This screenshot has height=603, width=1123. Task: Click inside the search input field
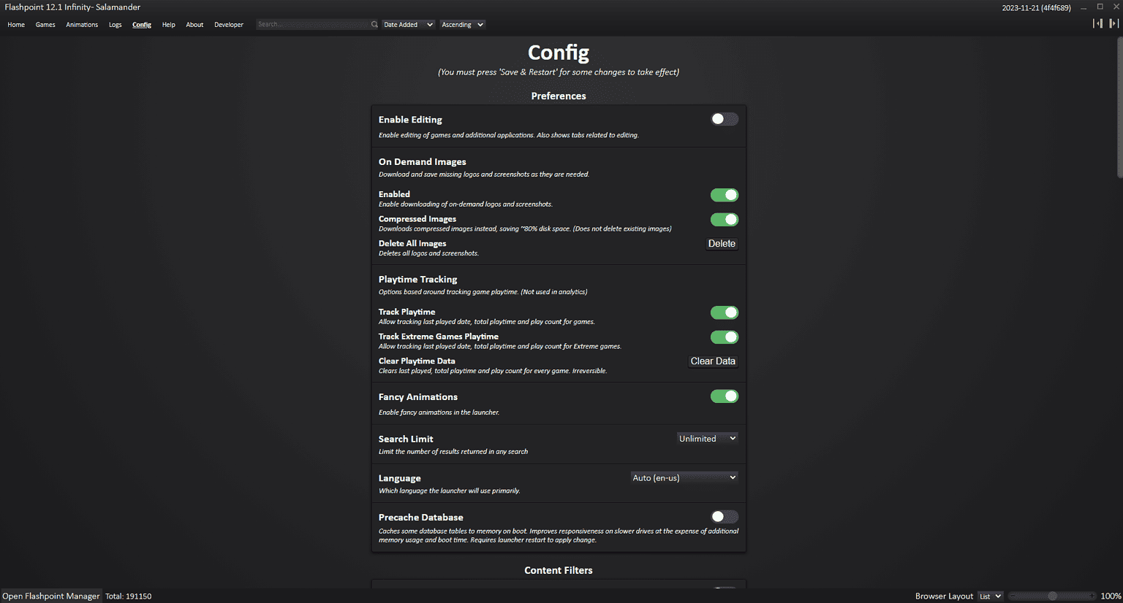click(314, 24)
